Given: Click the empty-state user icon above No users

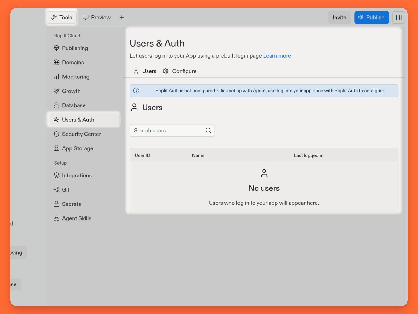Looking at the screenshot, I should (x=264, y=173).
